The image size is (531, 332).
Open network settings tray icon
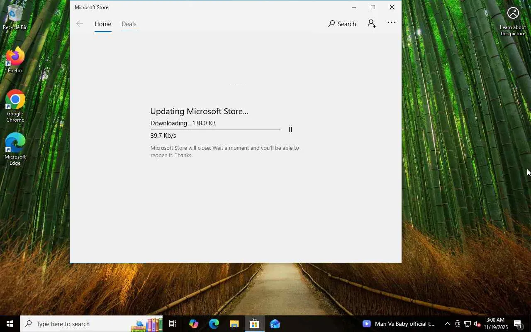click(x=468, y=324)
